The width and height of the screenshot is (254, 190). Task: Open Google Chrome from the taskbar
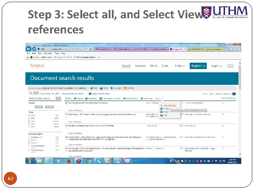[x=89, y=161]
